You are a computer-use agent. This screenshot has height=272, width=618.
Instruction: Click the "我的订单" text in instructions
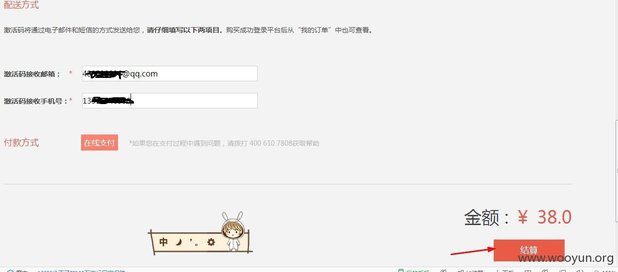click(315, 30)
